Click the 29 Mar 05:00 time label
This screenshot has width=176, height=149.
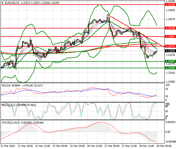tap(164, 146)
